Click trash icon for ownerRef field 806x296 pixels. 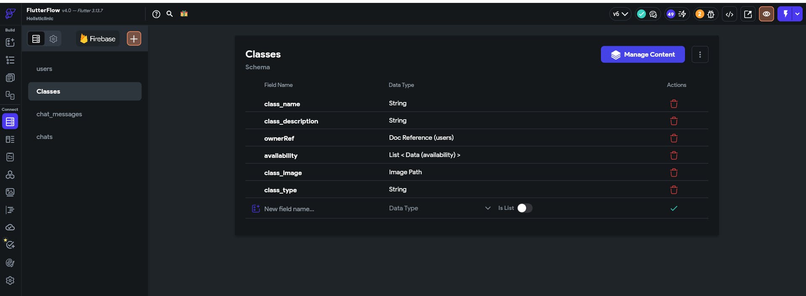(674, 138)
